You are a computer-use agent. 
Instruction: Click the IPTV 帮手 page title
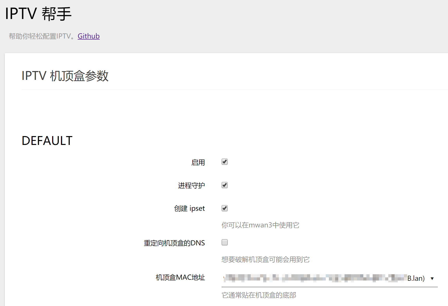click(38, 14)
